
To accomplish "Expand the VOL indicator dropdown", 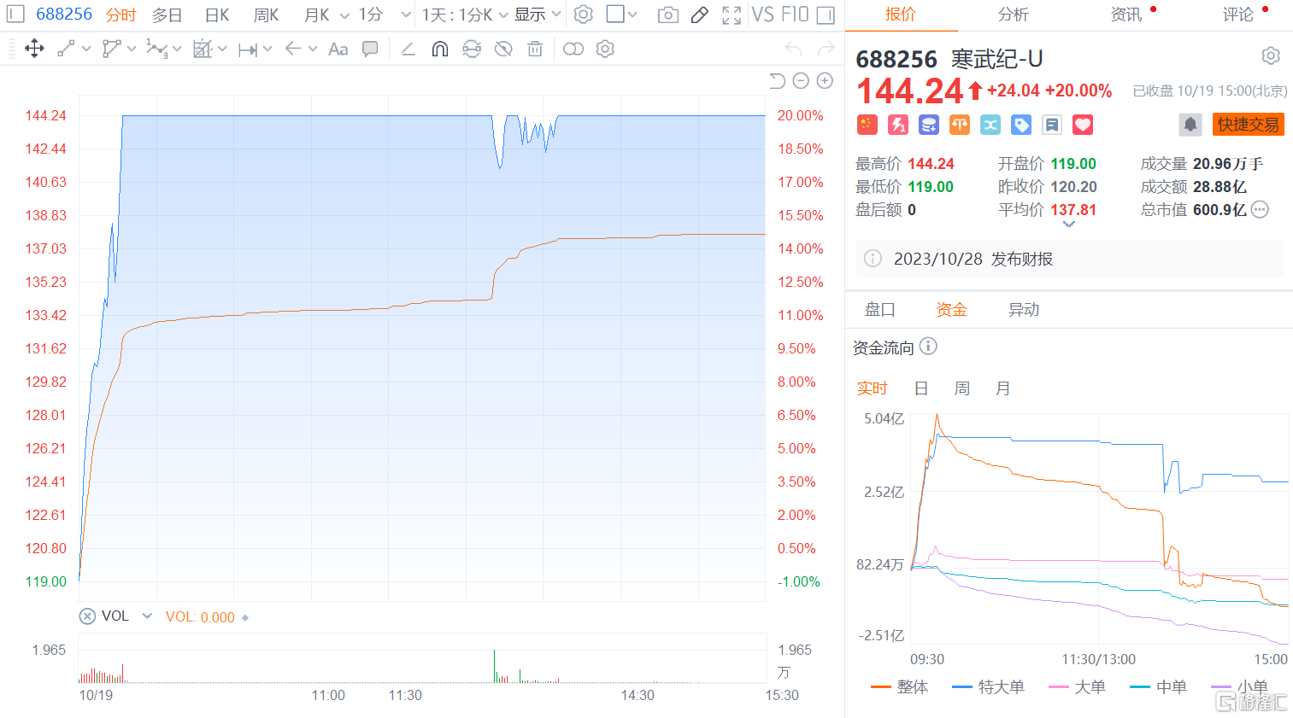I will 147,616.
